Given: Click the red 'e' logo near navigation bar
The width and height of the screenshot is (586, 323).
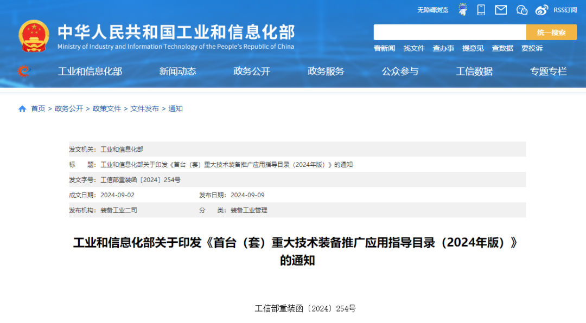Looking at the screenshot, I should (24, 71).
